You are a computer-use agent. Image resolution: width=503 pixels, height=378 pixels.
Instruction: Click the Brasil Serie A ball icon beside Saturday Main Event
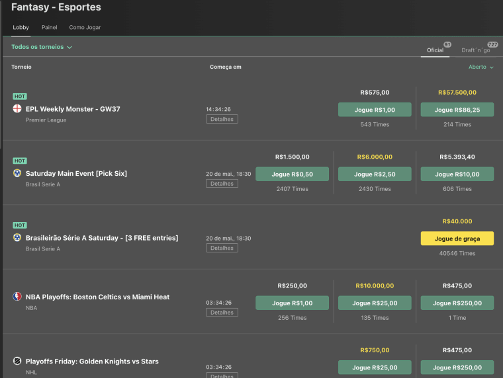(x=17, y=173)
